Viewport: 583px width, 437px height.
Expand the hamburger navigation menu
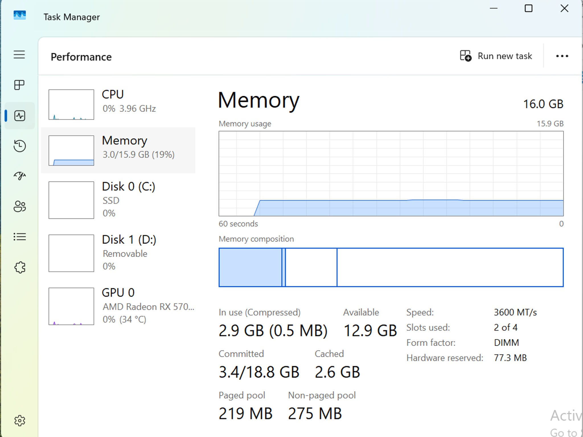point(19,54)
